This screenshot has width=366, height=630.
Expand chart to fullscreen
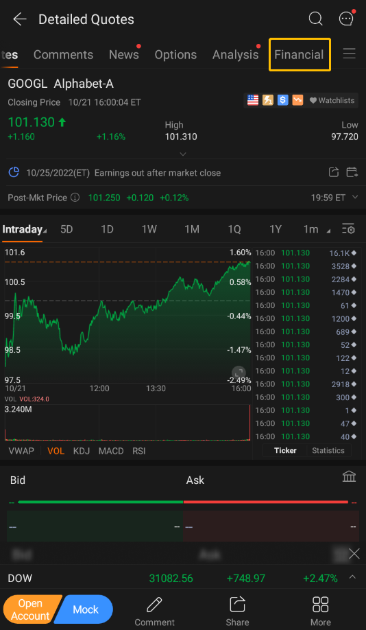(x=239, y=372)
